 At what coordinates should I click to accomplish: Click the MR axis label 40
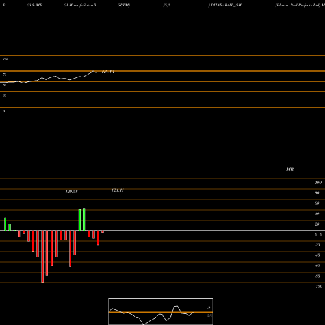pos(317,214)
